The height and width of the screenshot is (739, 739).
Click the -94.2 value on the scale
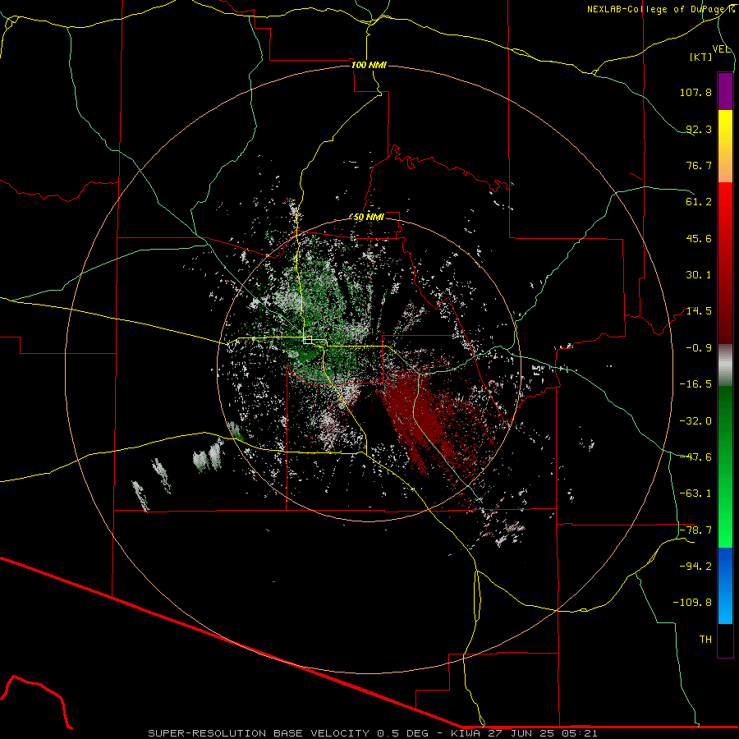pos(695,567)
